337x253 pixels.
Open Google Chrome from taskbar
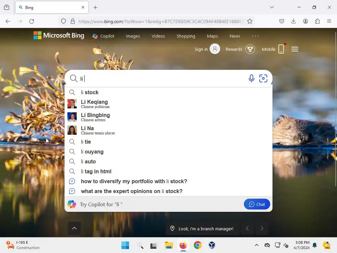[x=197, y=245]
